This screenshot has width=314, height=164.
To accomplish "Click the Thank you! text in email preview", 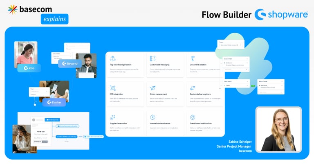I will coord(40,132).
